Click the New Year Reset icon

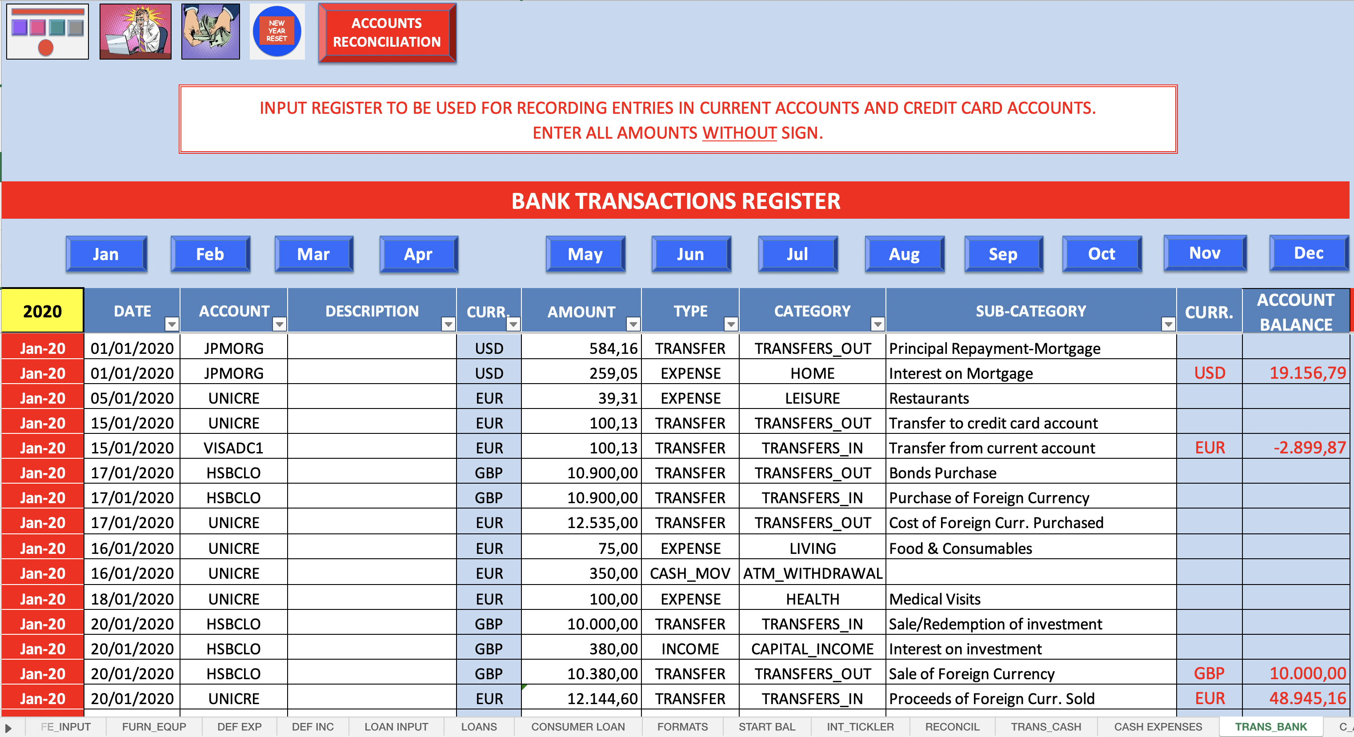click(x=277, y=32)
